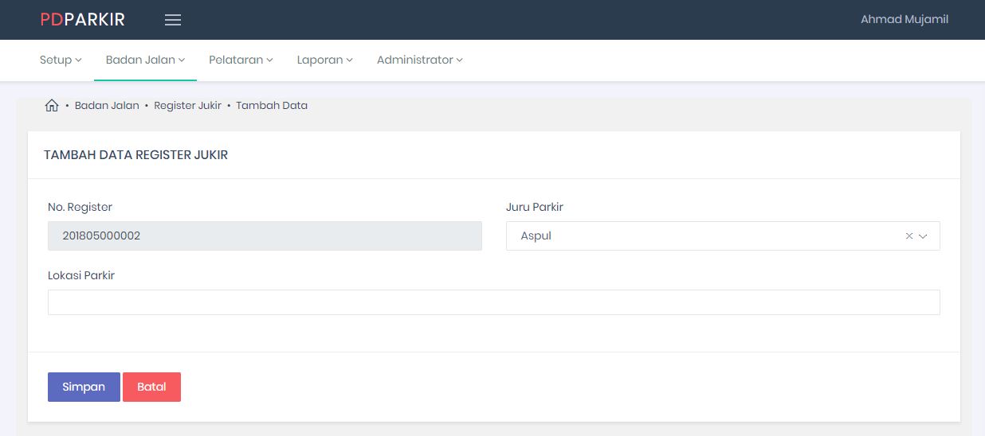Open Ahmad Mujamil user profile menu
Image resolution: width=985 pixels, height=436 pixels.
pyautogui.click(x=904, y=20)
